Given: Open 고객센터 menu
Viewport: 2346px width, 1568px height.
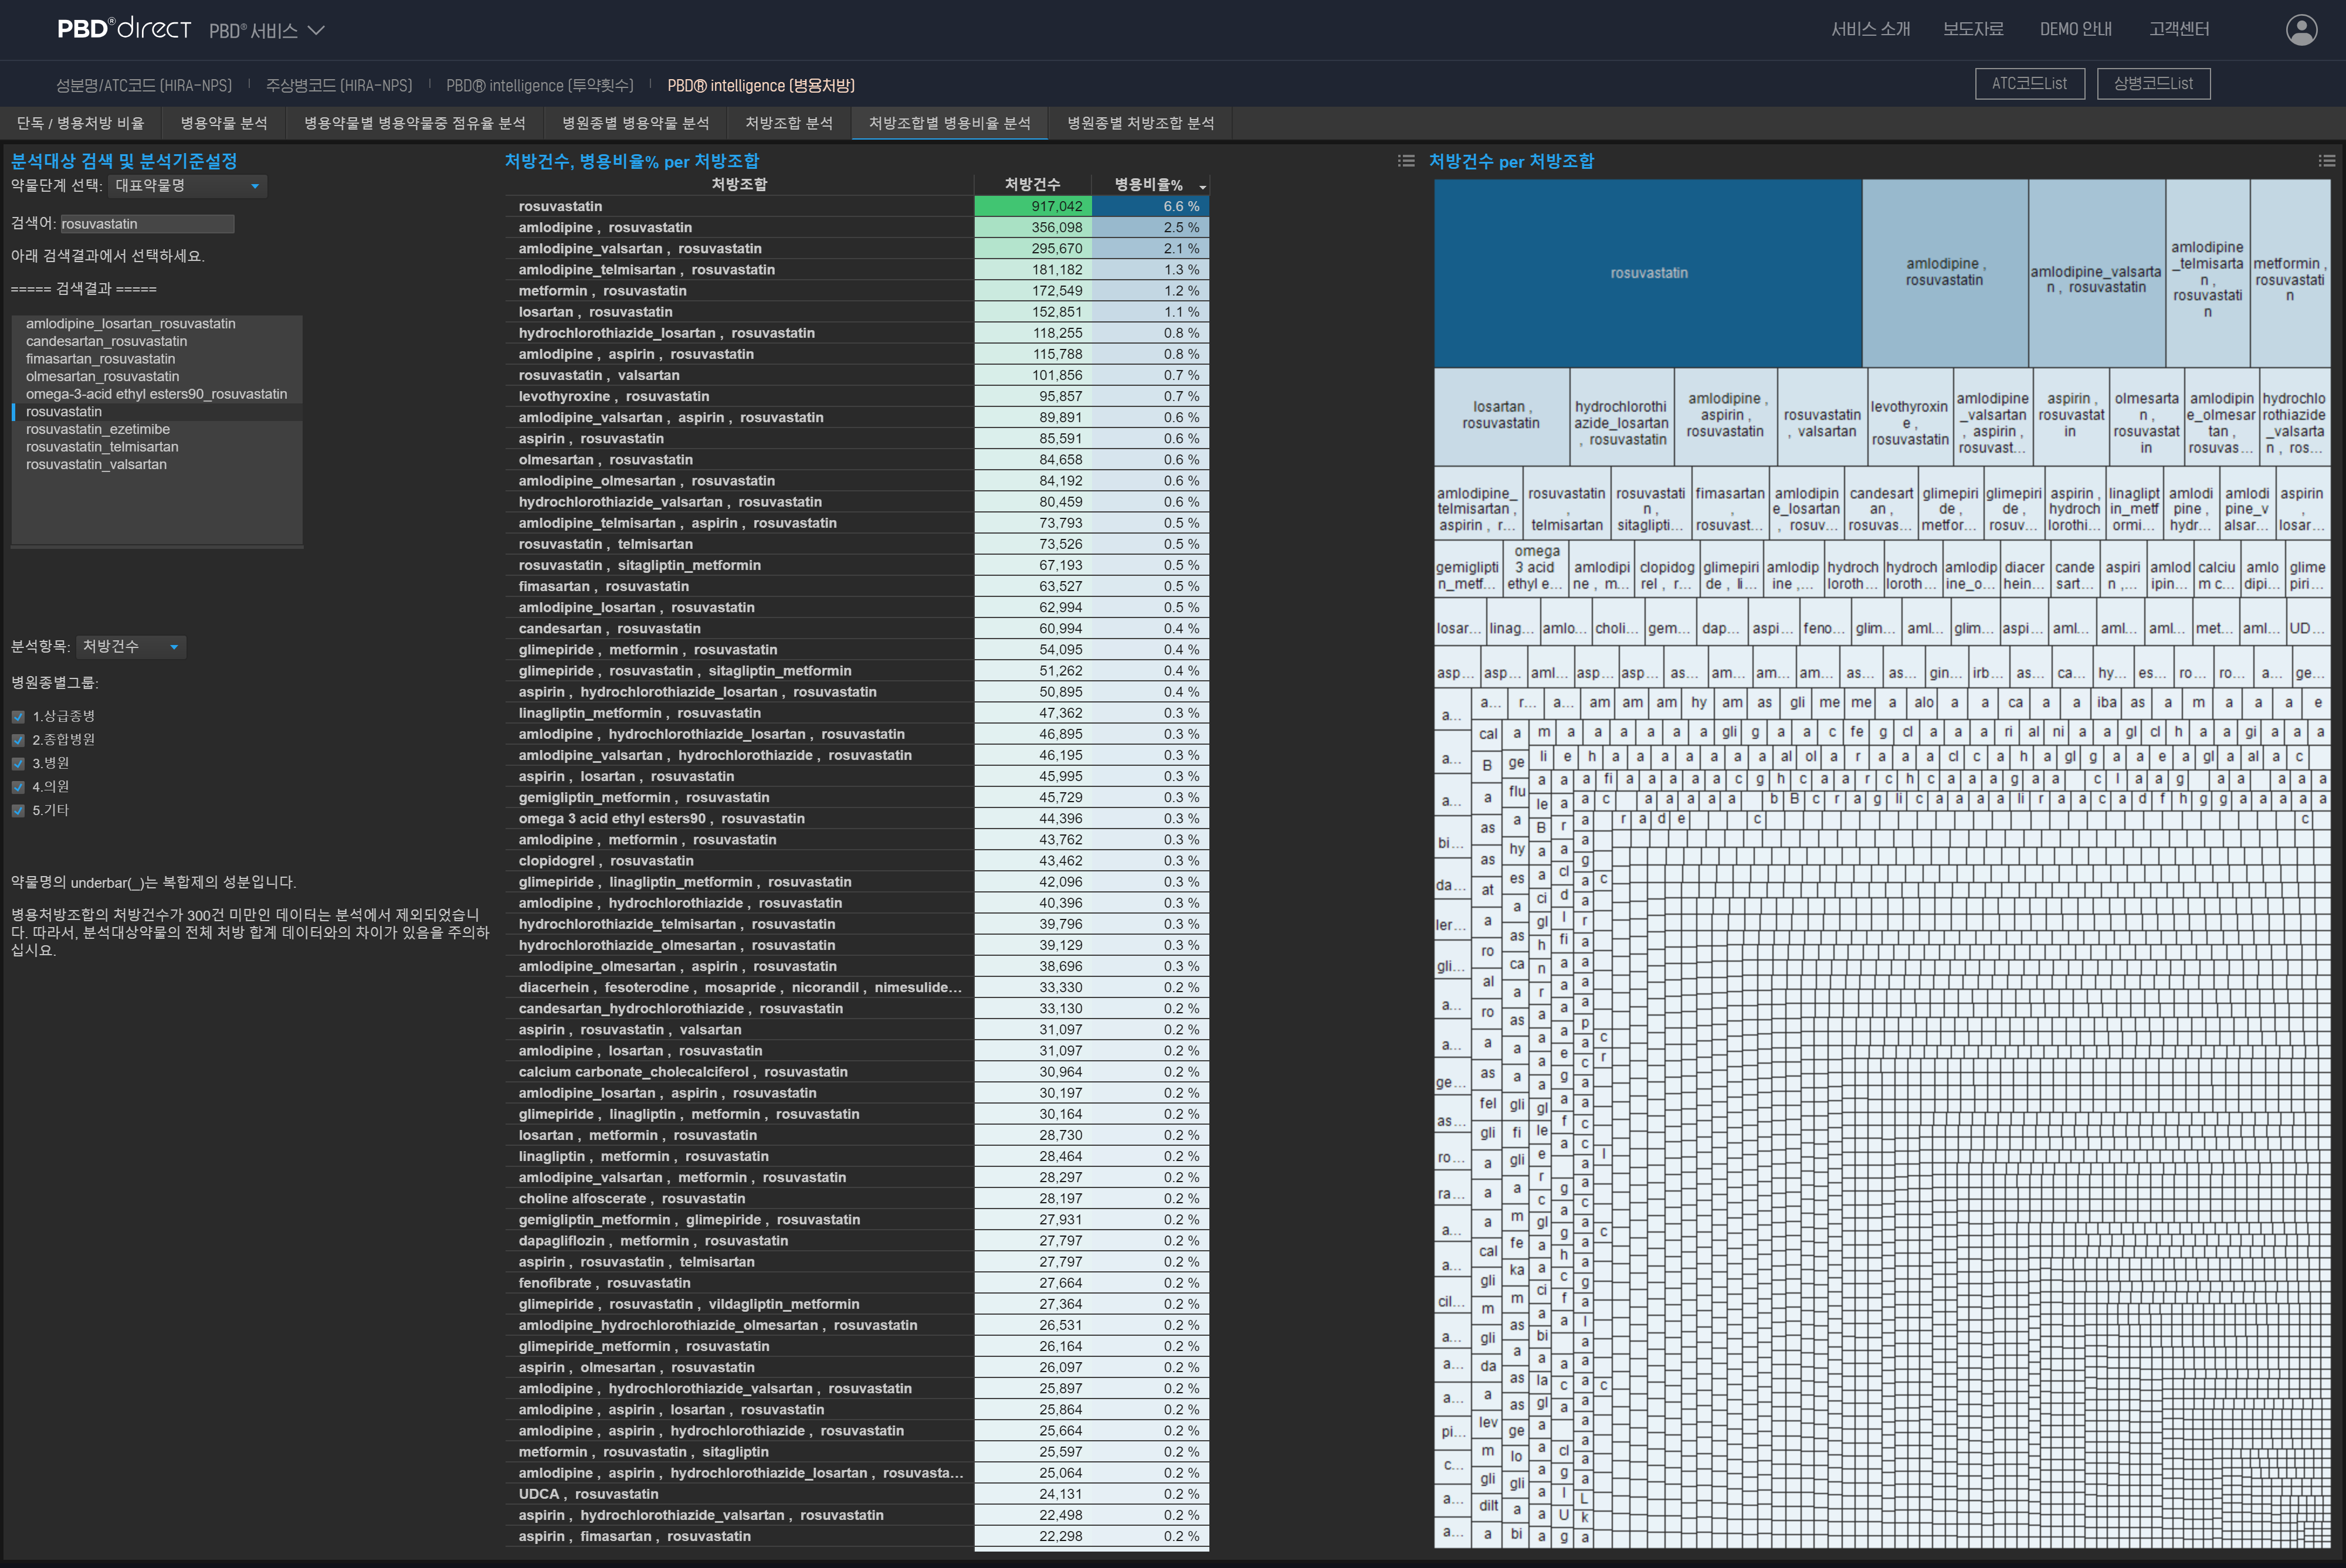Looking at the screenshot, I should (2179, 29).
